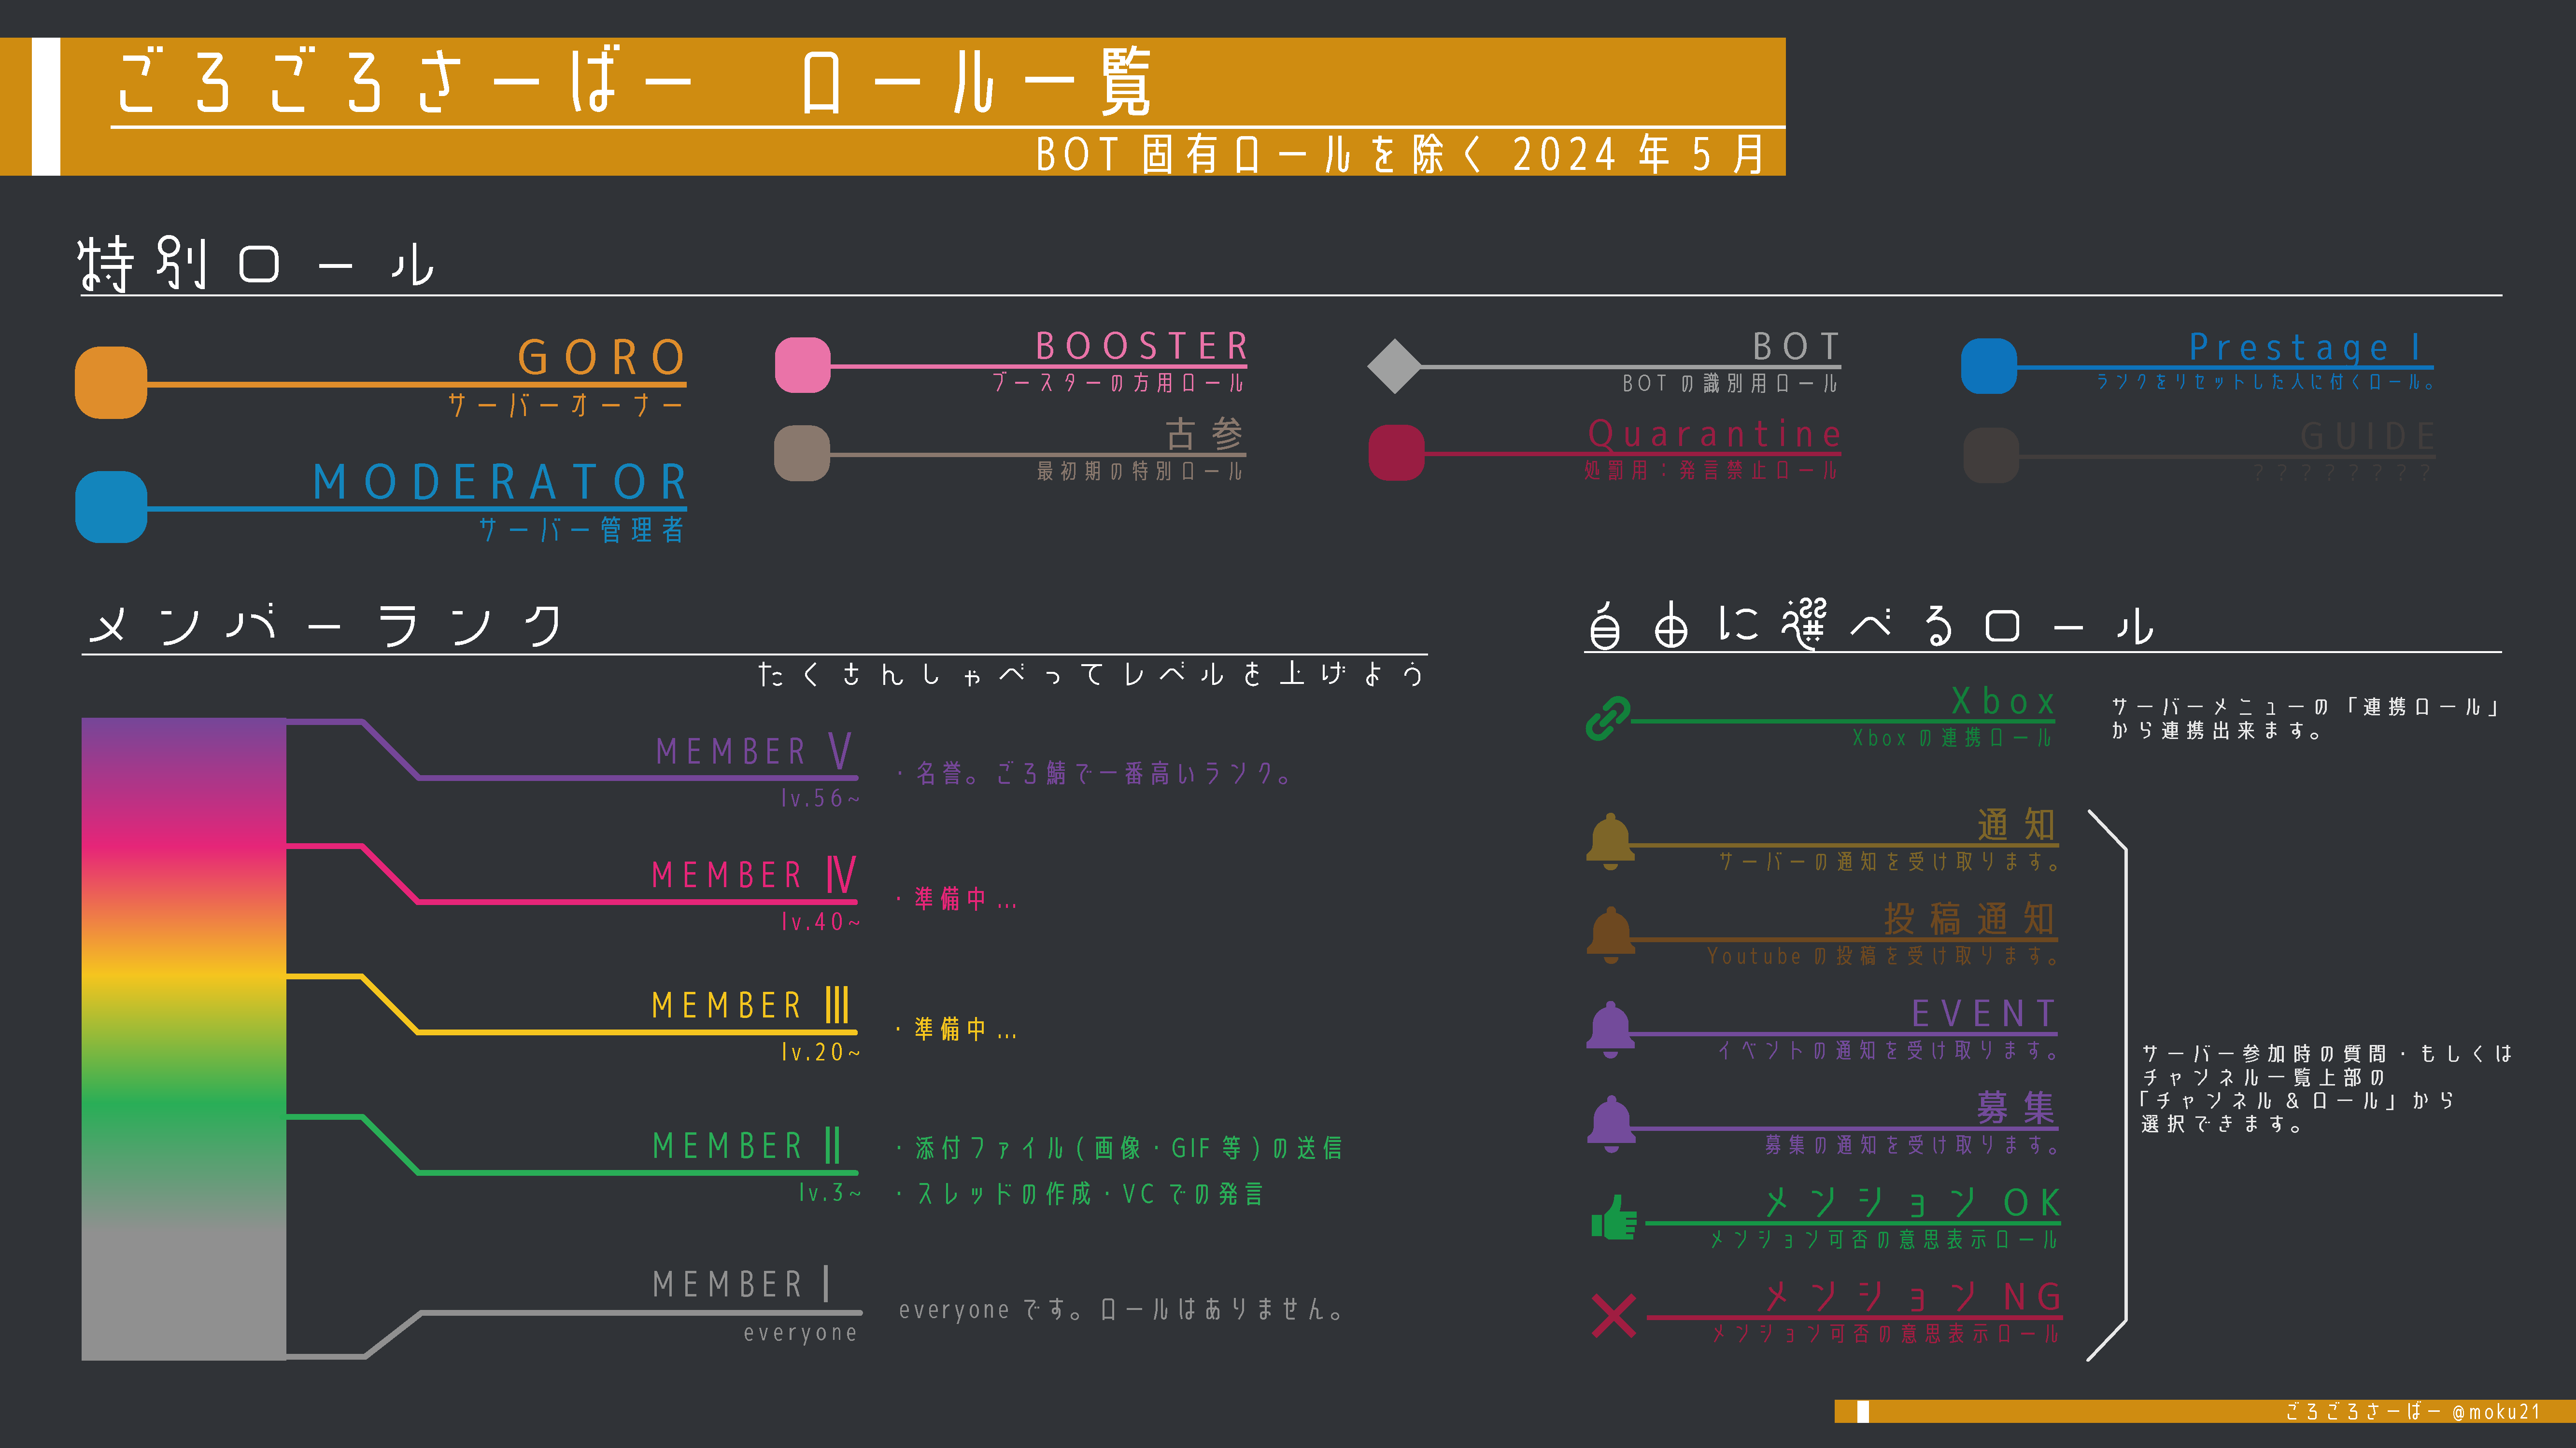Click the lv.3~ level text

click(829, 1193)
